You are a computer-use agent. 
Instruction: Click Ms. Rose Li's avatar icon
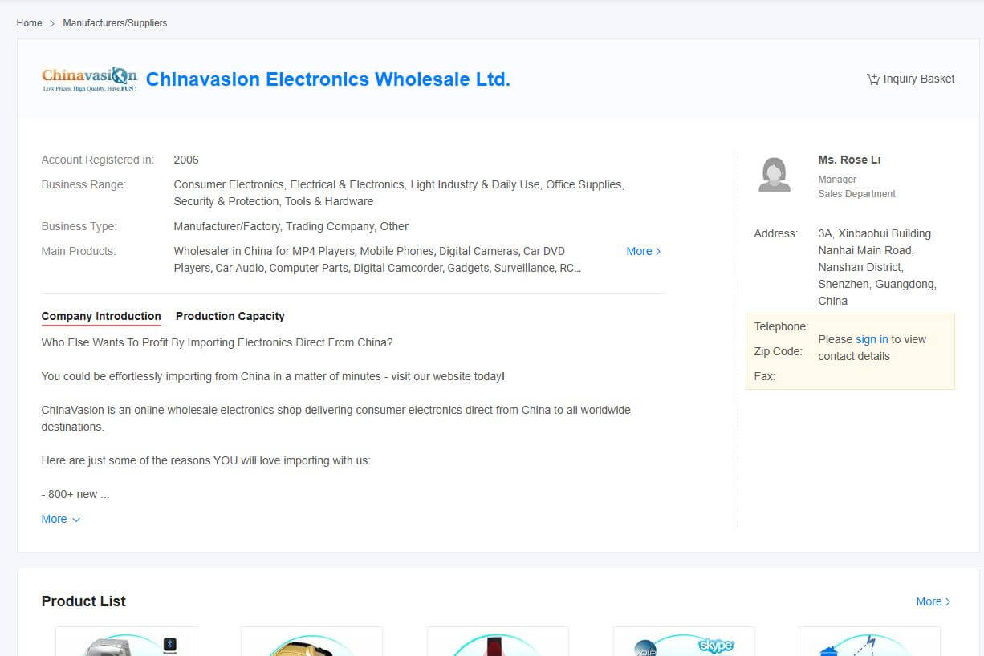click(774, 175)
